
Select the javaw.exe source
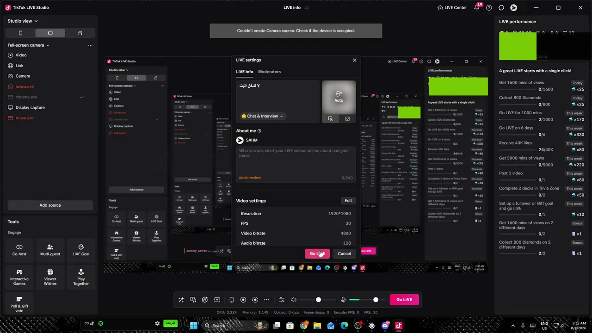click(x=50, y=86)
